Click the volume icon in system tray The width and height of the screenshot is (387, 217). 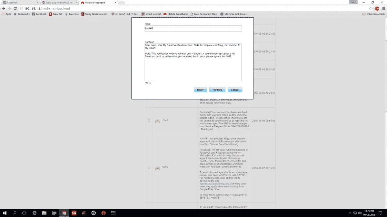coord(360,213)
